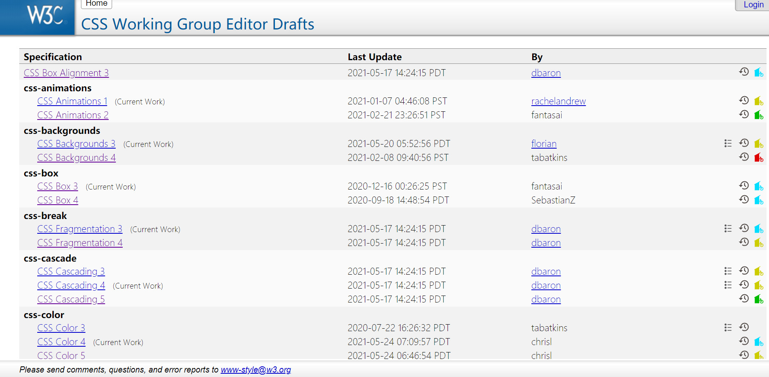
Task: Open list icon for CSS Backgrounds 3
Action: click(728, 143)
